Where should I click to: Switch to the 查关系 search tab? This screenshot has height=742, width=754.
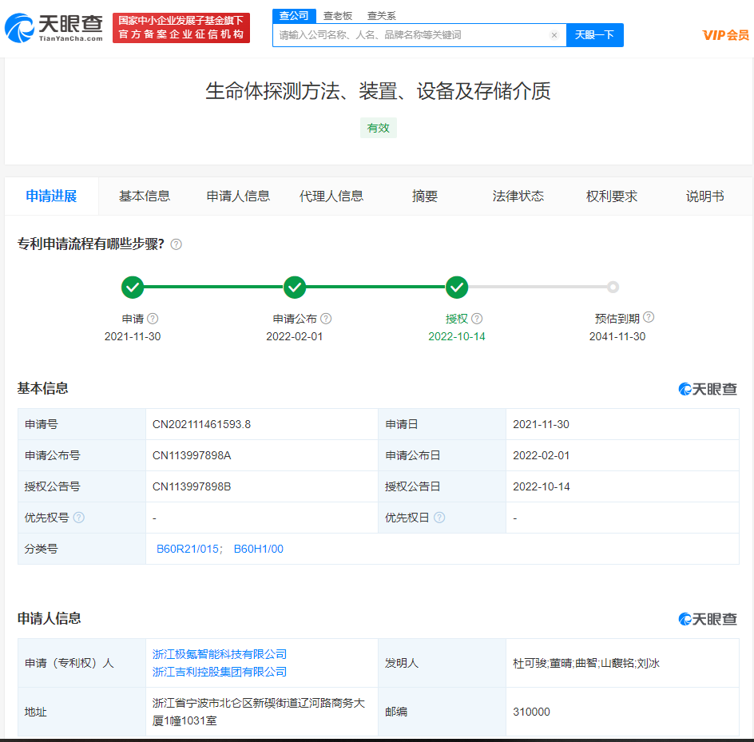pos(381,16)
